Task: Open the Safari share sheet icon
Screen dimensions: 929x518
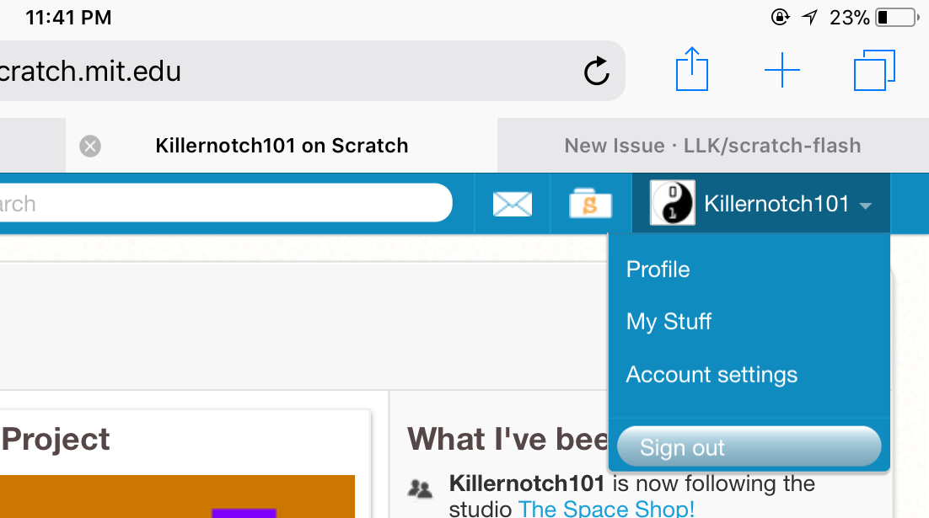Action: [691, 70]
